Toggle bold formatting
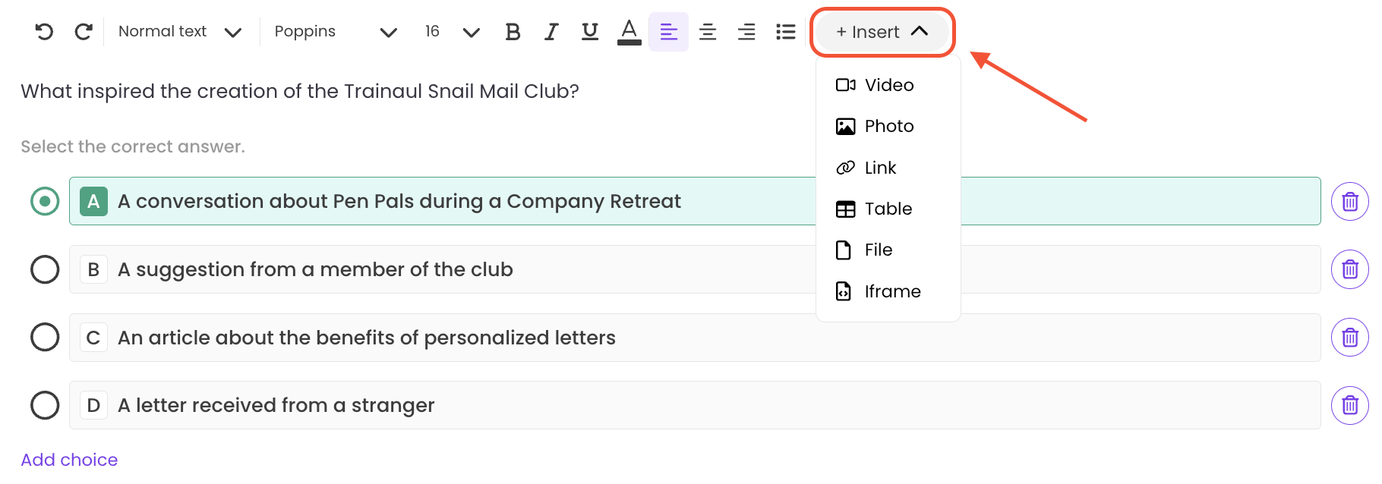 point(513,31)
